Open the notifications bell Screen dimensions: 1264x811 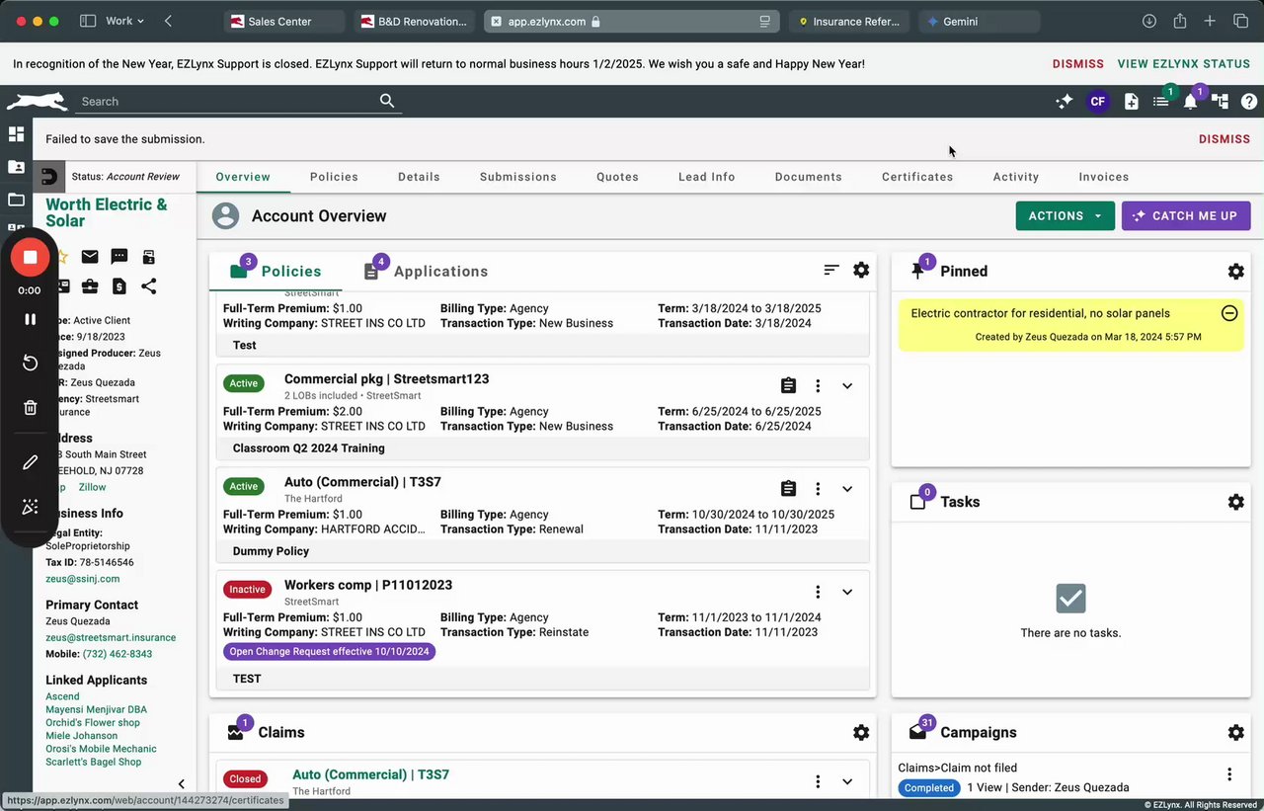(1191, 101)
